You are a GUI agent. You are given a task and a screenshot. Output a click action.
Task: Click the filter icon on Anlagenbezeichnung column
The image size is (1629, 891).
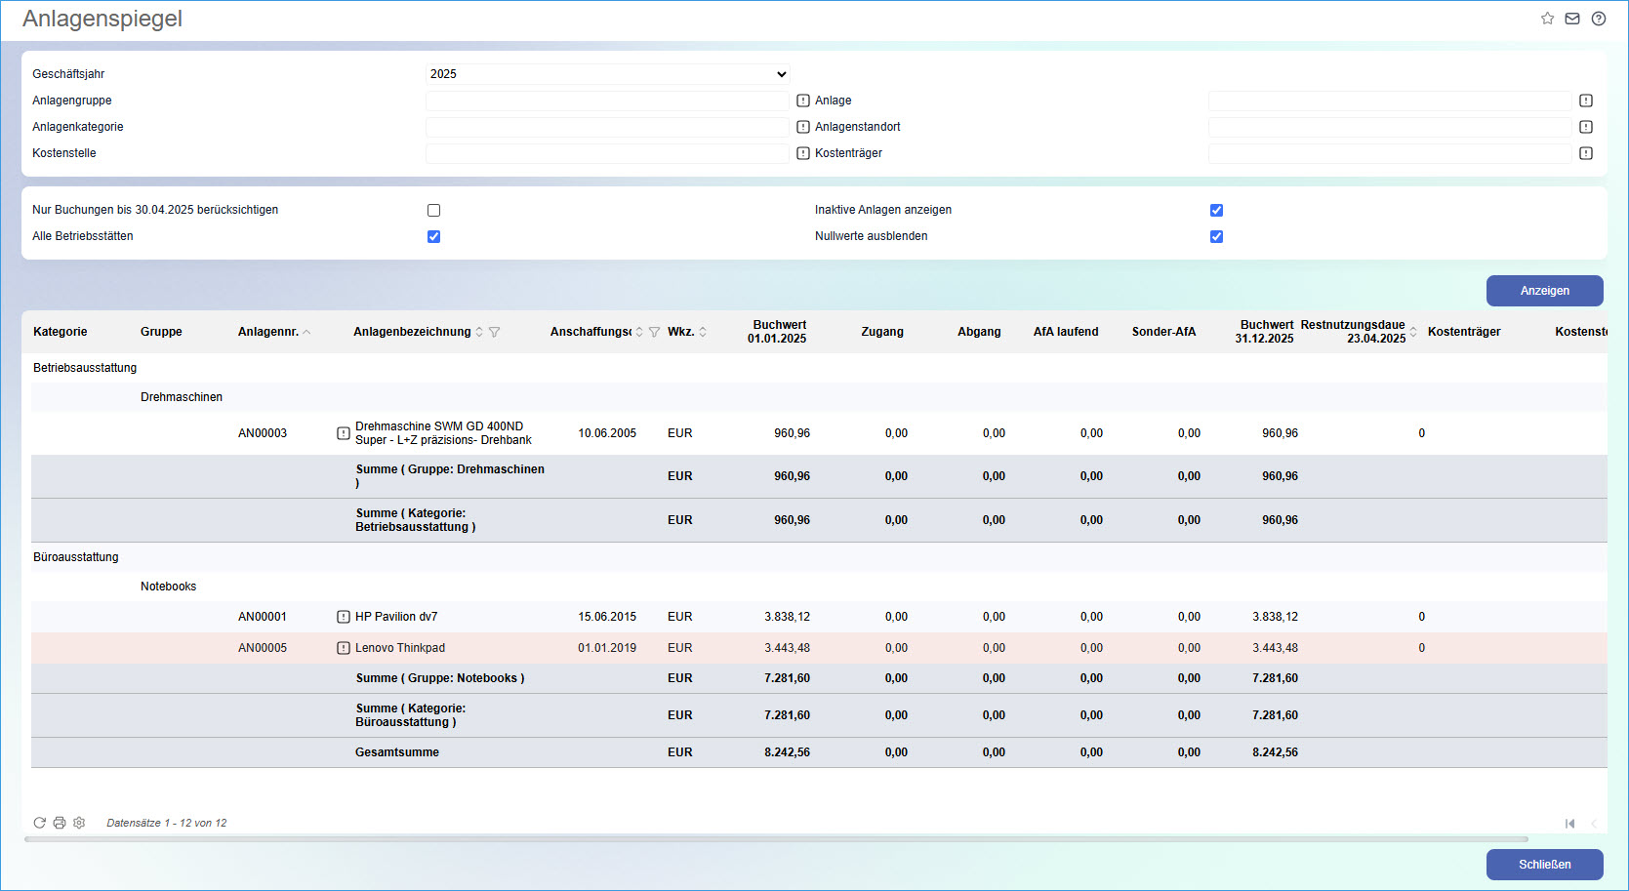click(495, 332)
